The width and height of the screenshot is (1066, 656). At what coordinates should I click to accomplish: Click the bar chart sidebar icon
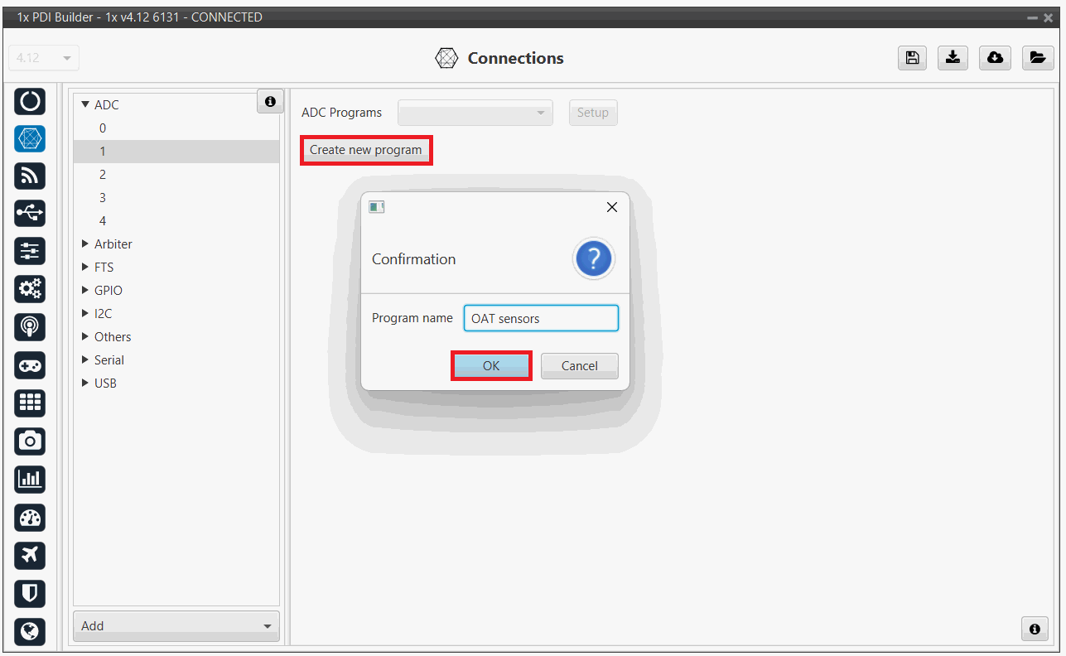pos(30,479)
